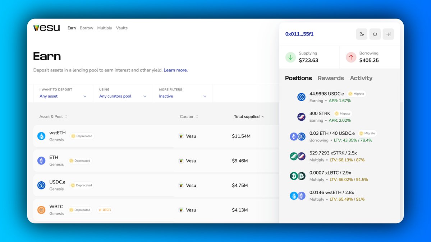
Task: Toggle dark mode moon icon
Action: (362, 34)
